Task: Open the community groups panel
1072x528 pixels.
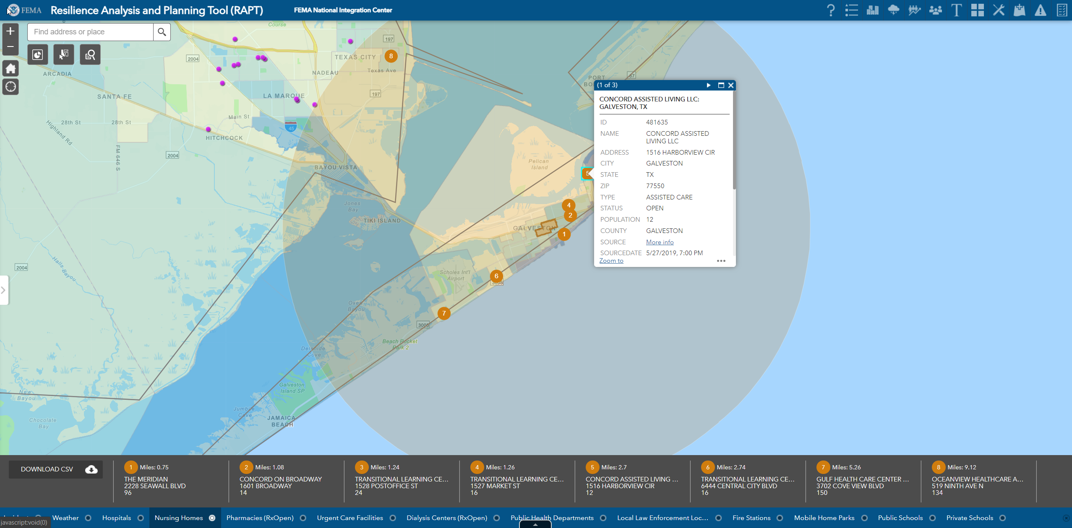Action: coord(936,10)
